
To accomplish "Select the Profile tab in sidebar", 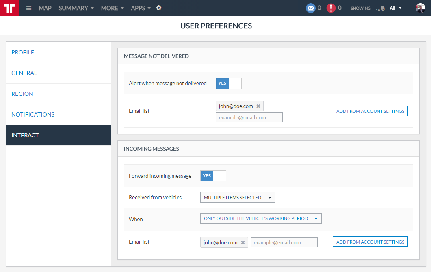I will [x=23, y=52].
